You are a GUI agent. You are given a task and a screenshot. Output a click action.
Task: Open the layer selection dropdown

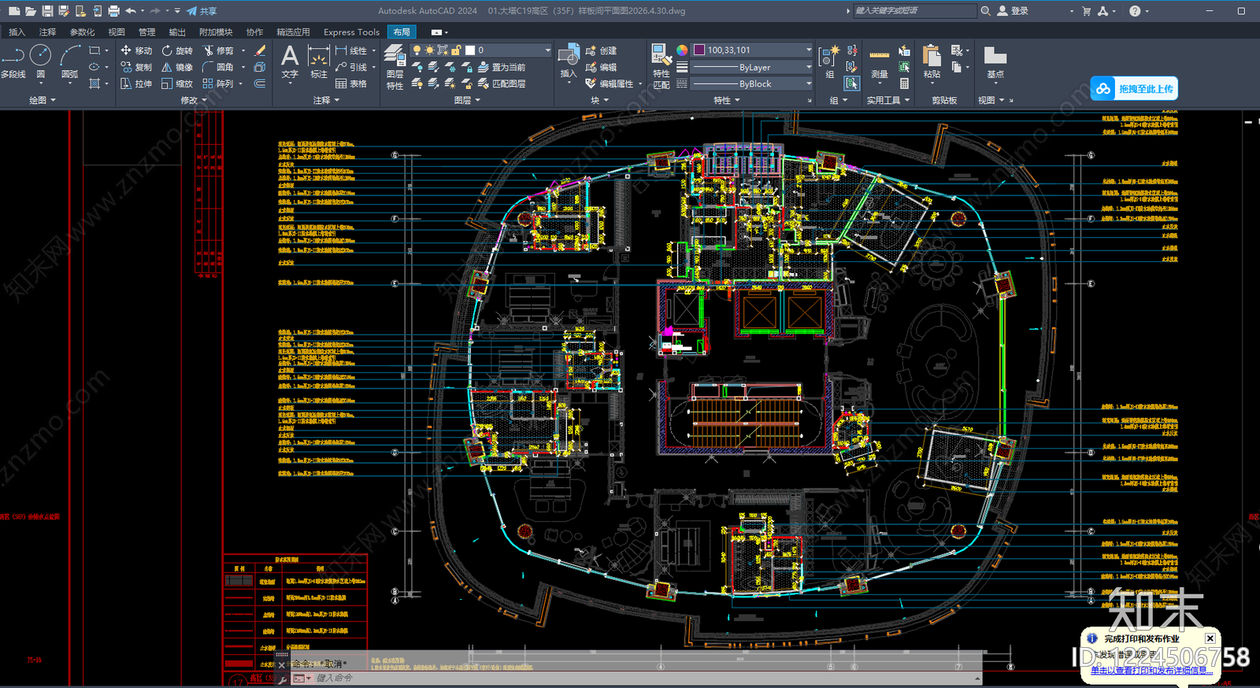pos(547,50)
